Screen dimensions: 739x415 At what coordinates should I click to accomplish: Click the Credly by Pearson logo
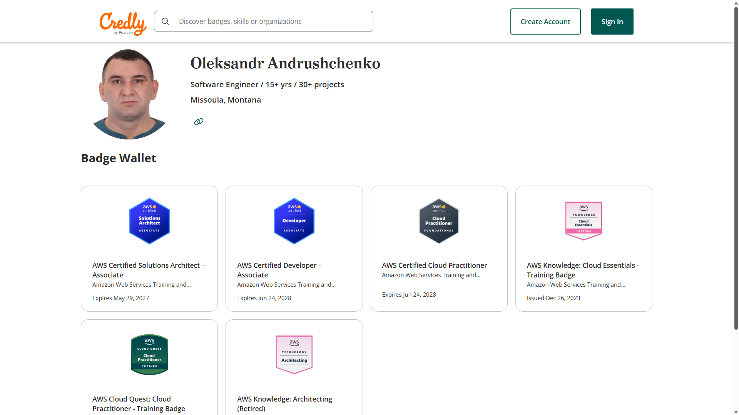tap(123, 23)
